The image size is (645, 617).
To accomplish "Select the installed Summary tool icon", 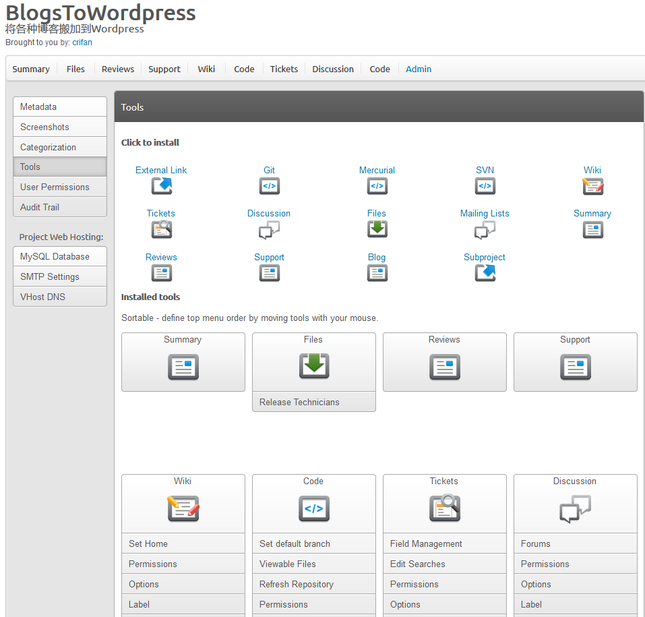I will 183,367.
